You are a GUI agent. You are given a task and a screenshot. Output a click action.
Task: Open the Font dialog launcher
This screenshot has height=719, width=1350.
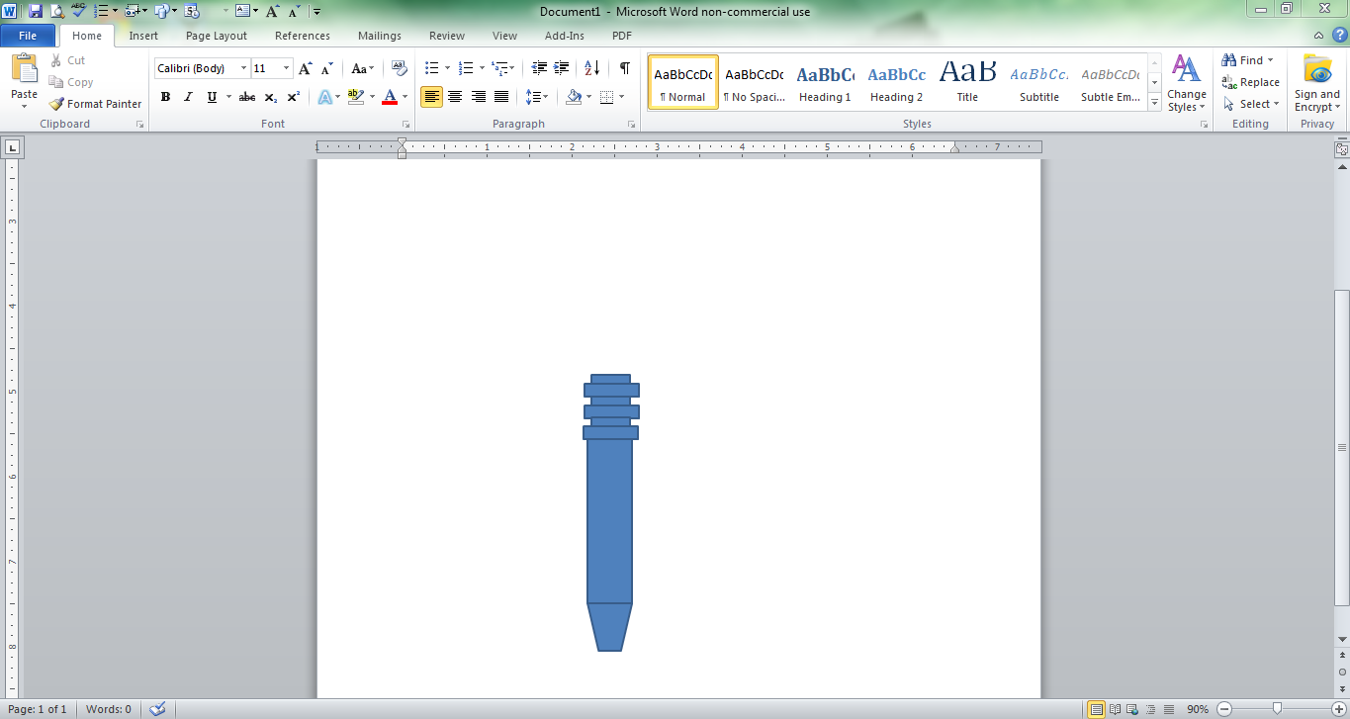(x=405, y=125)
